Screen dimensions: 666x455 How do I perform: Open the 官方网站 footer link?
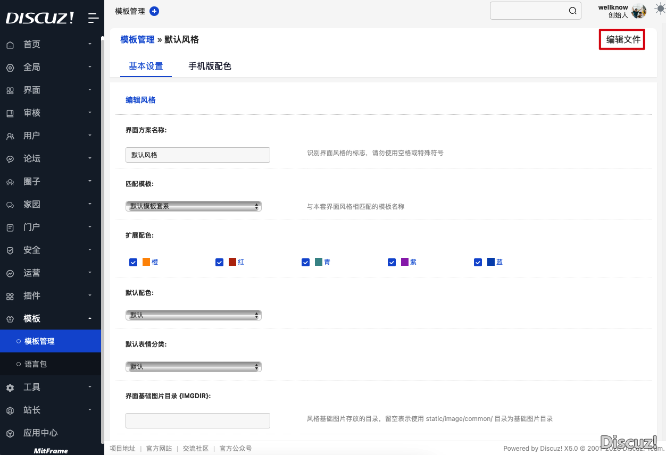(159, 449)
